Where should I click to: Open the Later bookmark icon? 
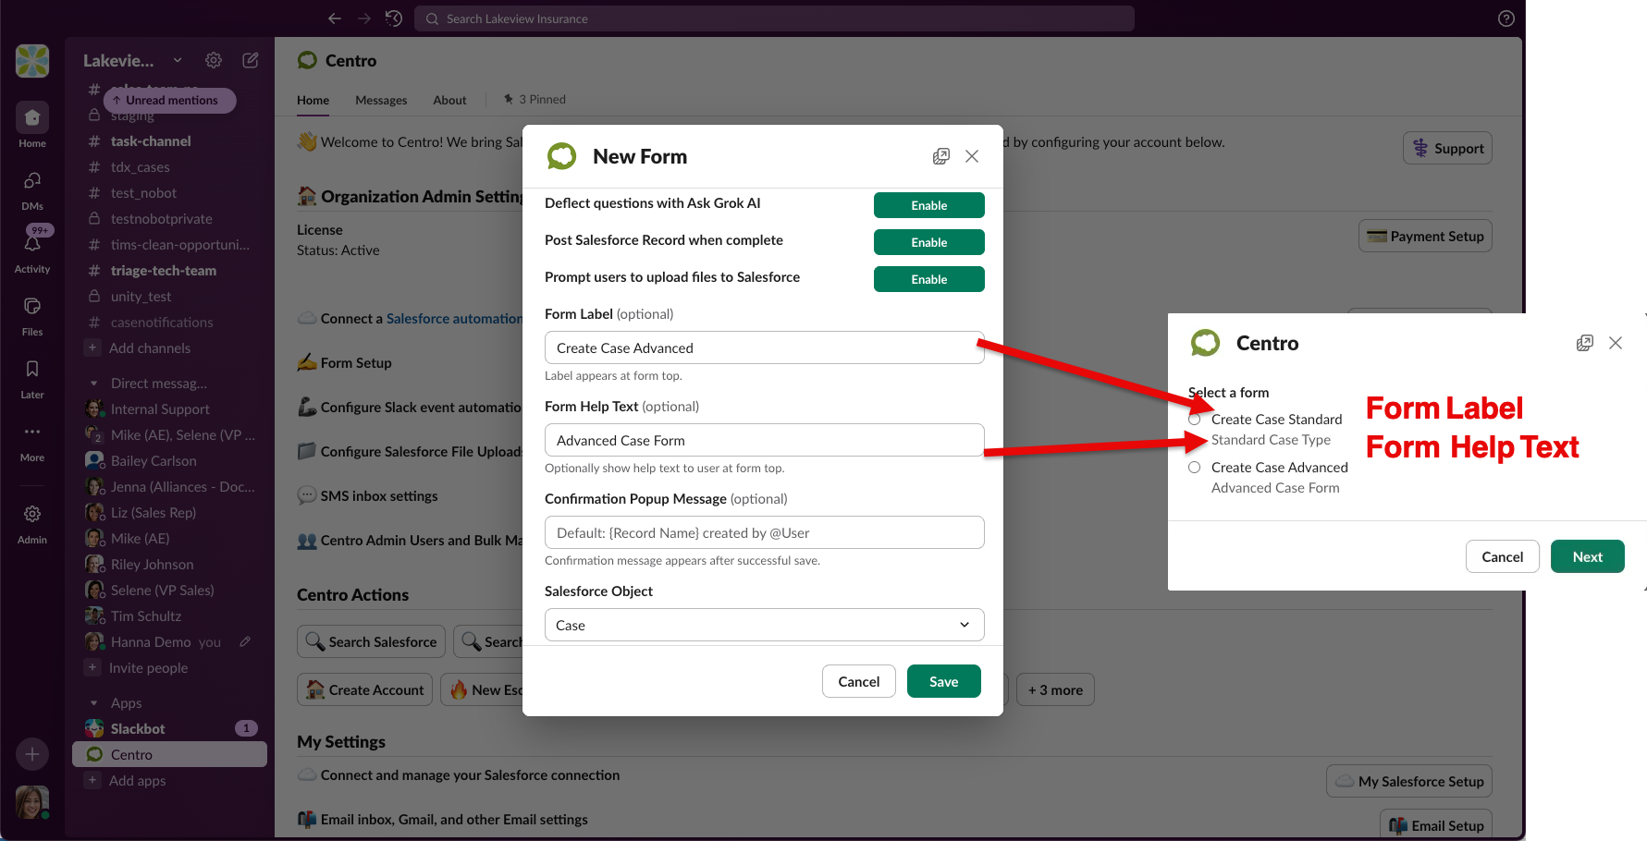32,370
